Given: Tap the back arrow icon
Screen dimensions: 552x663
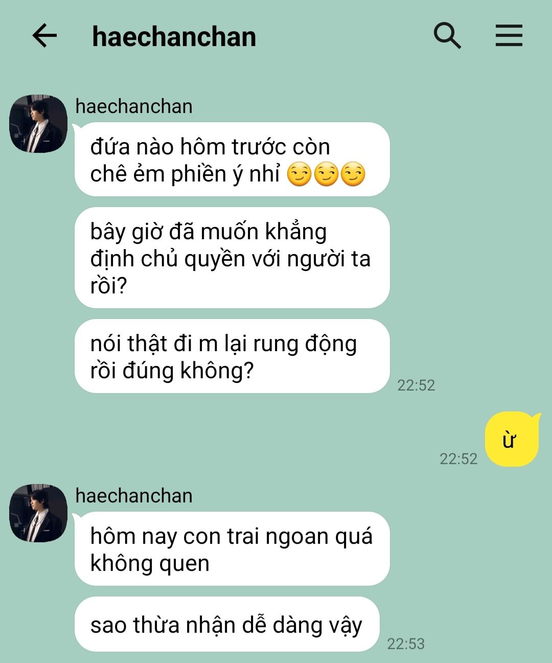Looking at the screenshot, I should coord(44,36).
